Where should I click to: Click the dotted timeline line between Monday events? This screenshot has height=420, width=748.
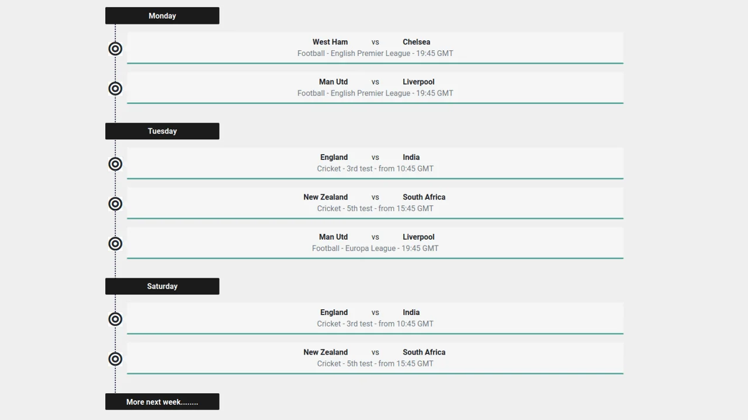point(115,68)
